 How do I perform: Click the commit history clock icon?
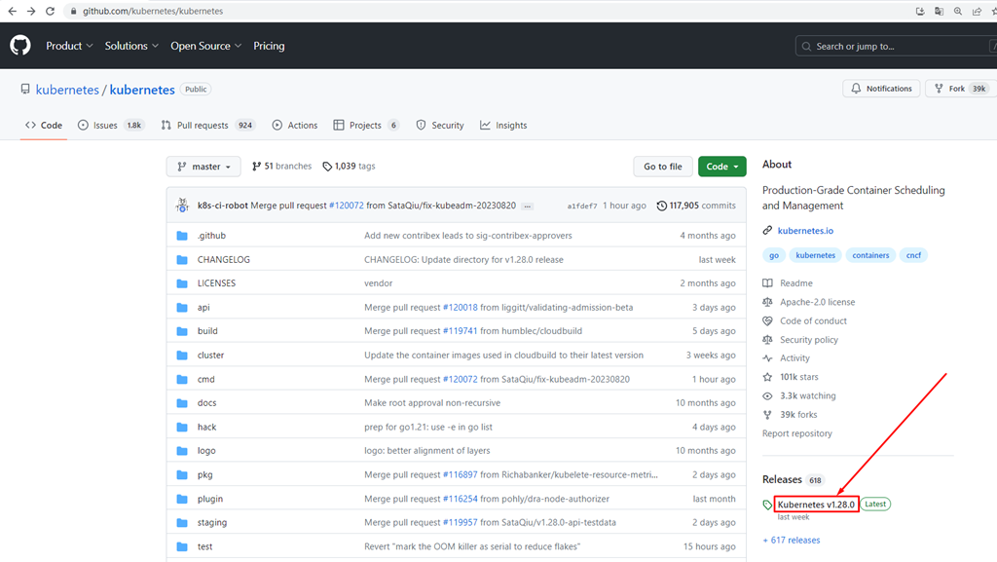(661, 206)
